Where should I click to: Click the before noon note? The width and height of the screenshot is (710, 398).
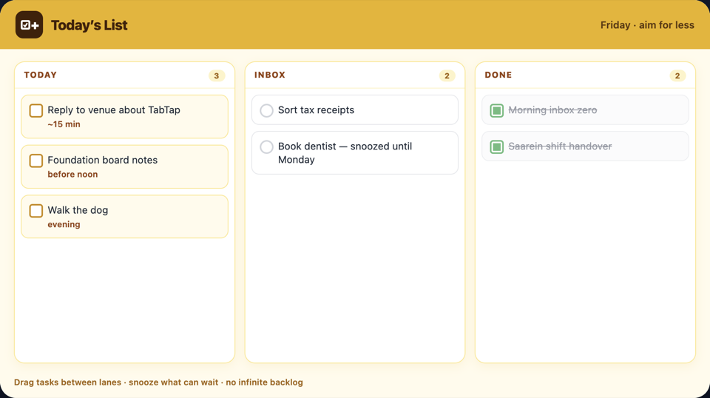click(x=72, y=175)
